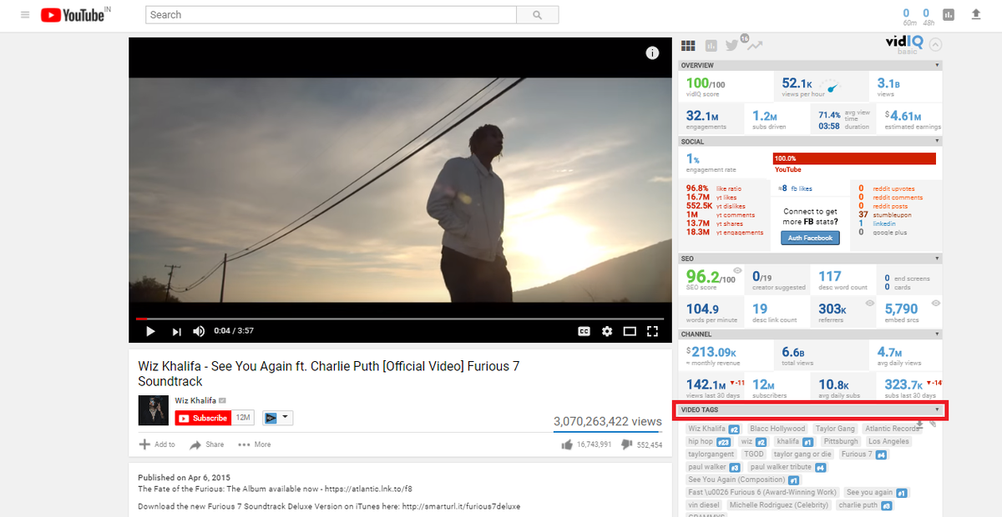Toggle the eye icon above referrers
This screenshot has height=517, width=1002.
(870, 303)
